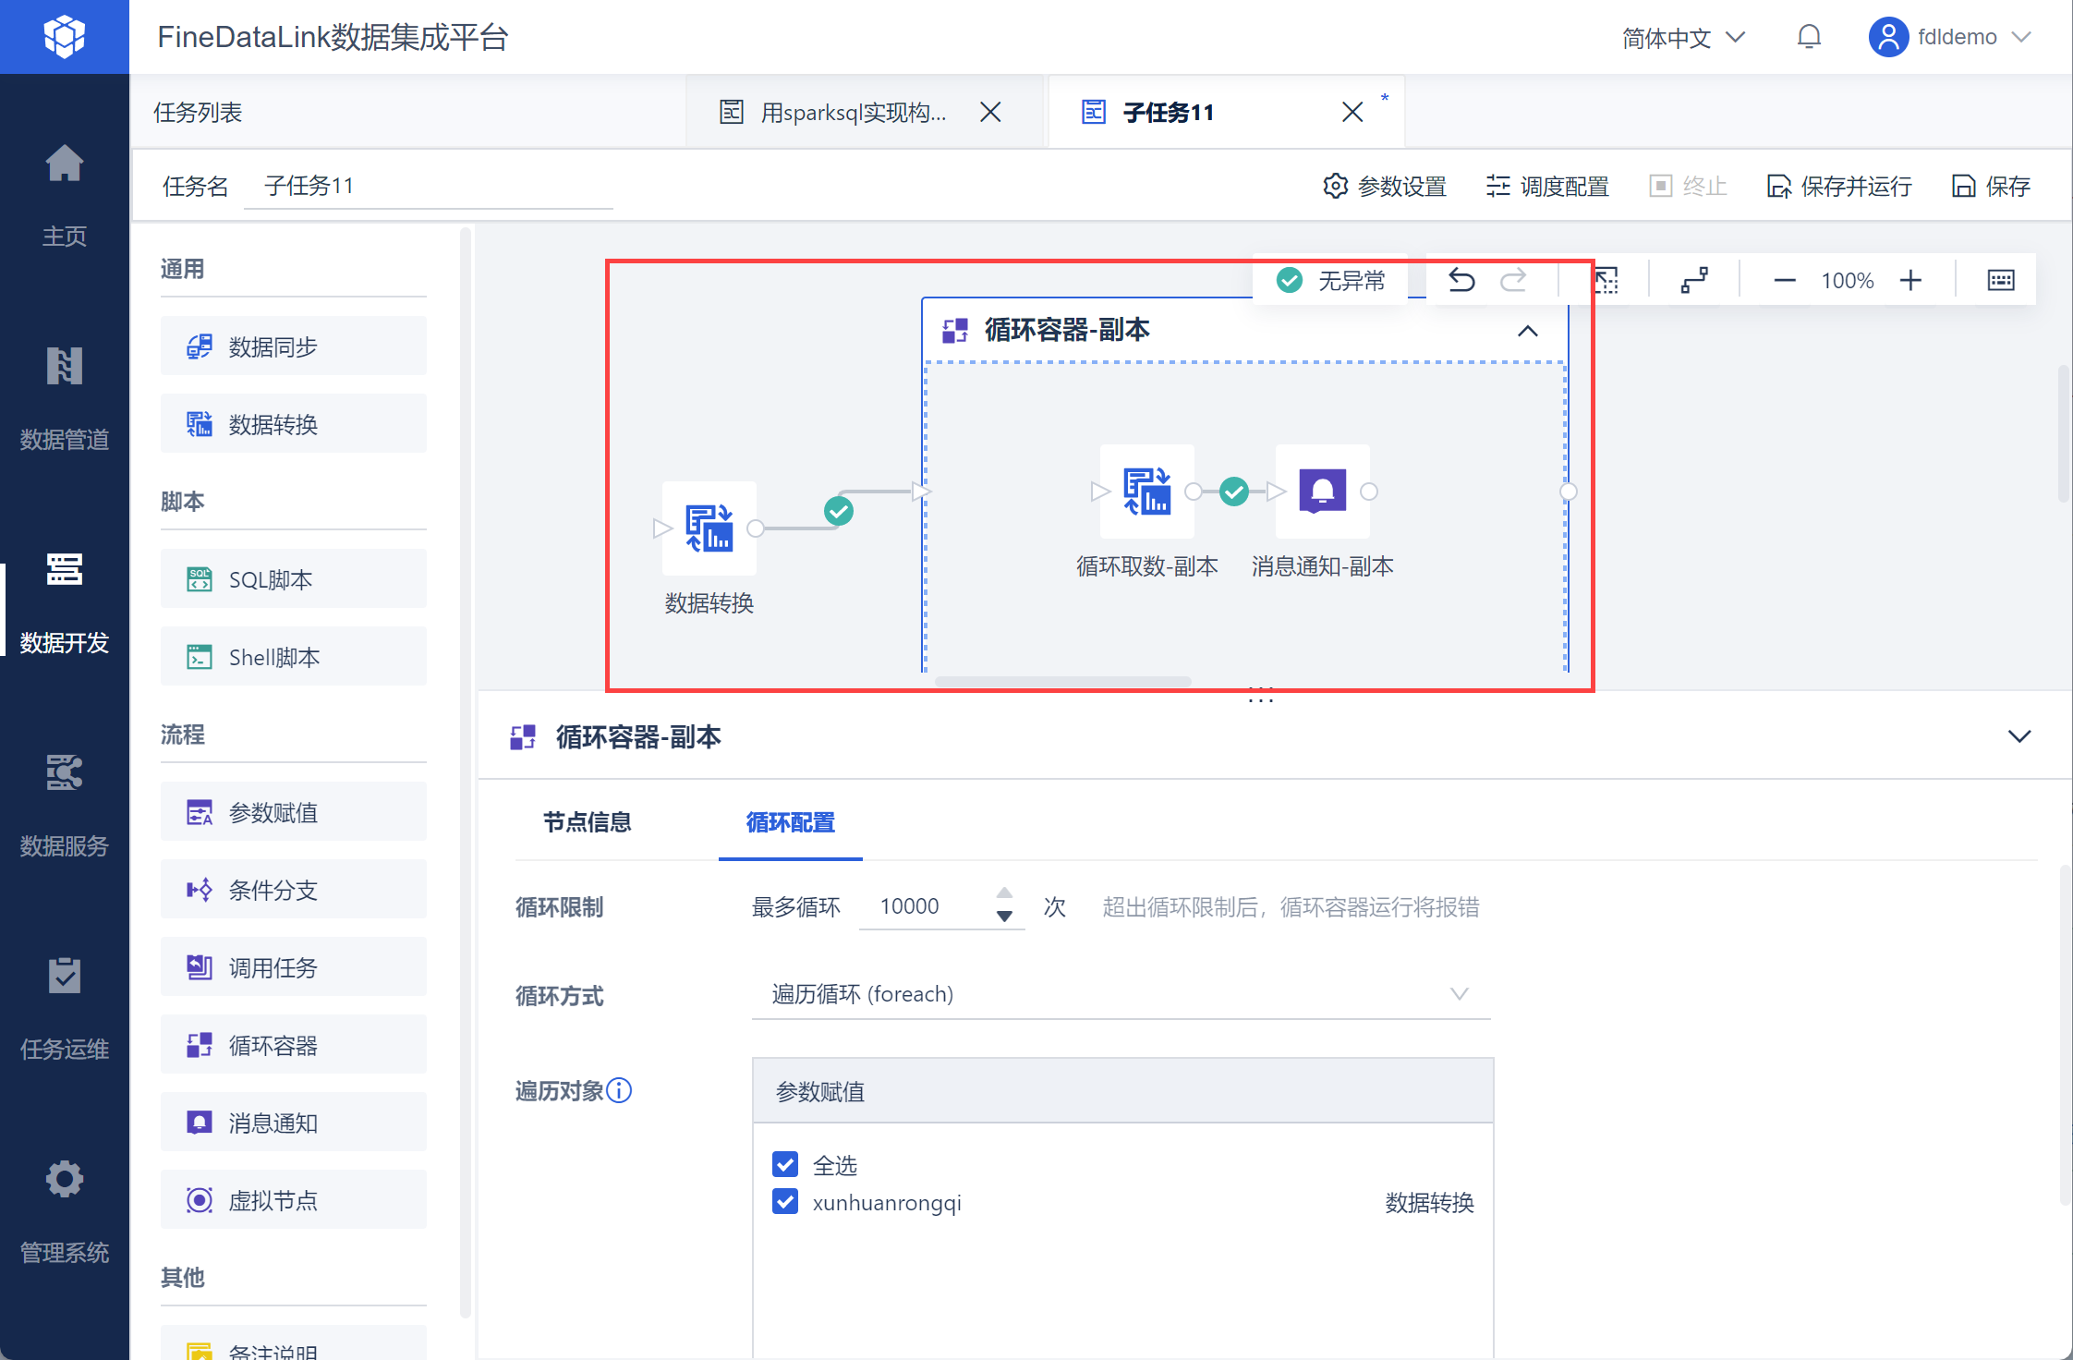Click the undo arrow icon
Screen dimensions: 2073x1360
(1461, 280)
